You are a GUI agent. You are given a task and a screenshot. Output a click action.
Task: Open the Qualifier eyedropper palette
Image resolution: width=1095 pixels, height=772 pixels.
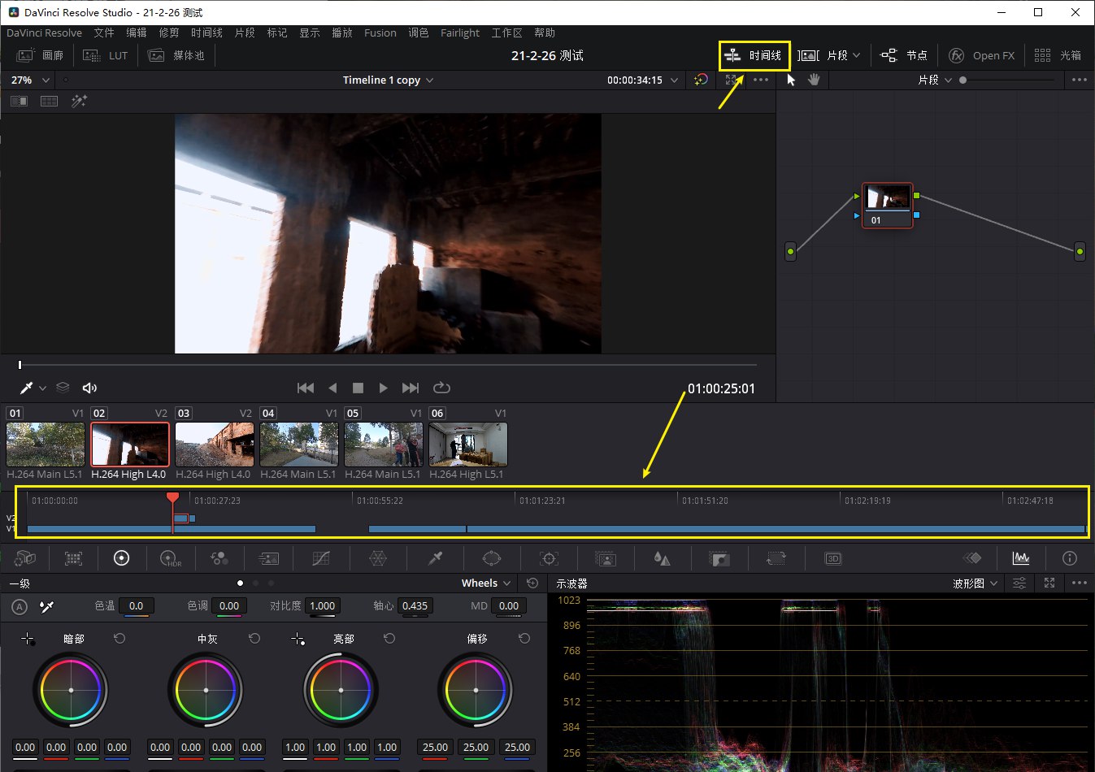pos(436,558)
